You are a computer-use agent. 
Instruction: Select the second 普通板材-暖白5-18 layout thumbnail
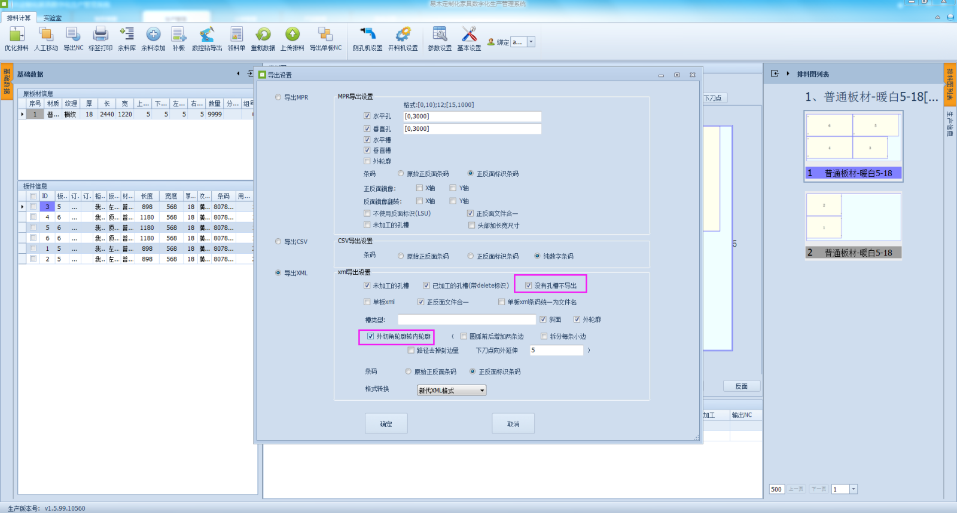854,225
